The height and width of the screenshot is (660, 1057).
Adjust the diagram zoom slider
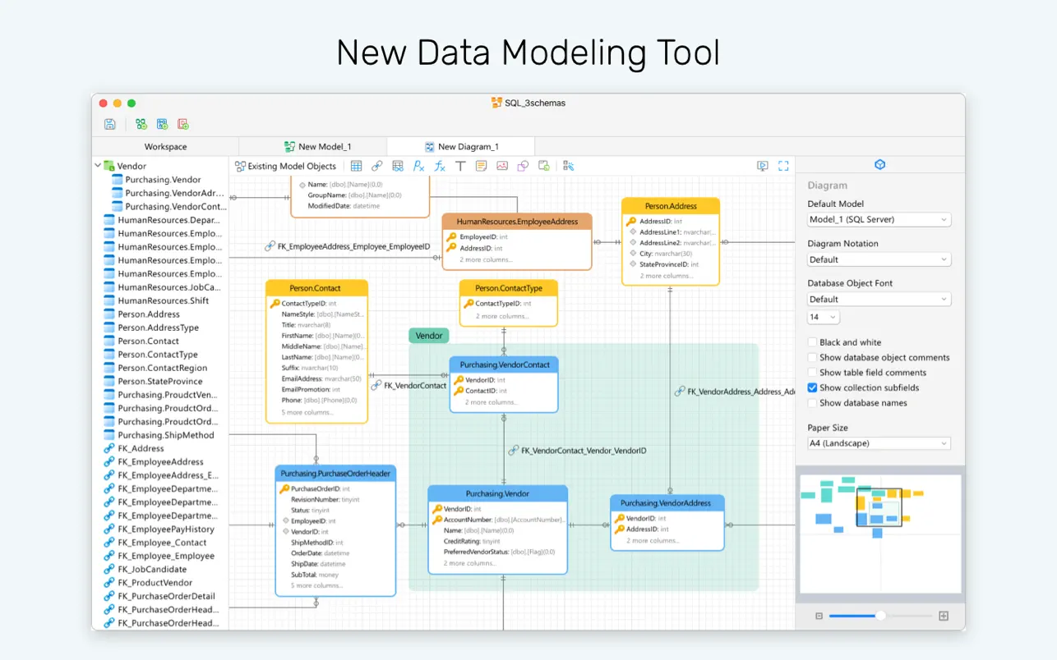pyautogui.click(x=880, y=616)
